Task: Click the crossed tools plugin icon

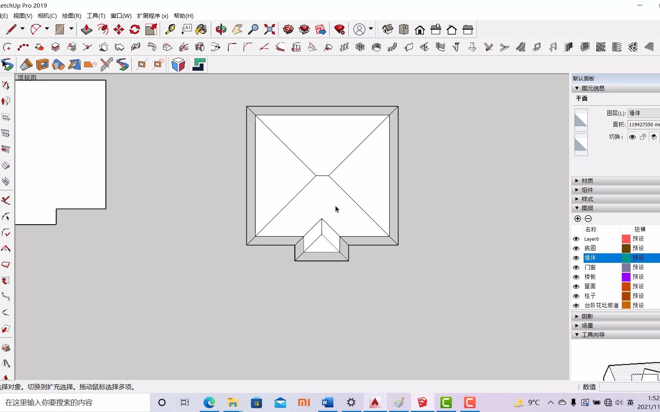Action: click(106, 65)
